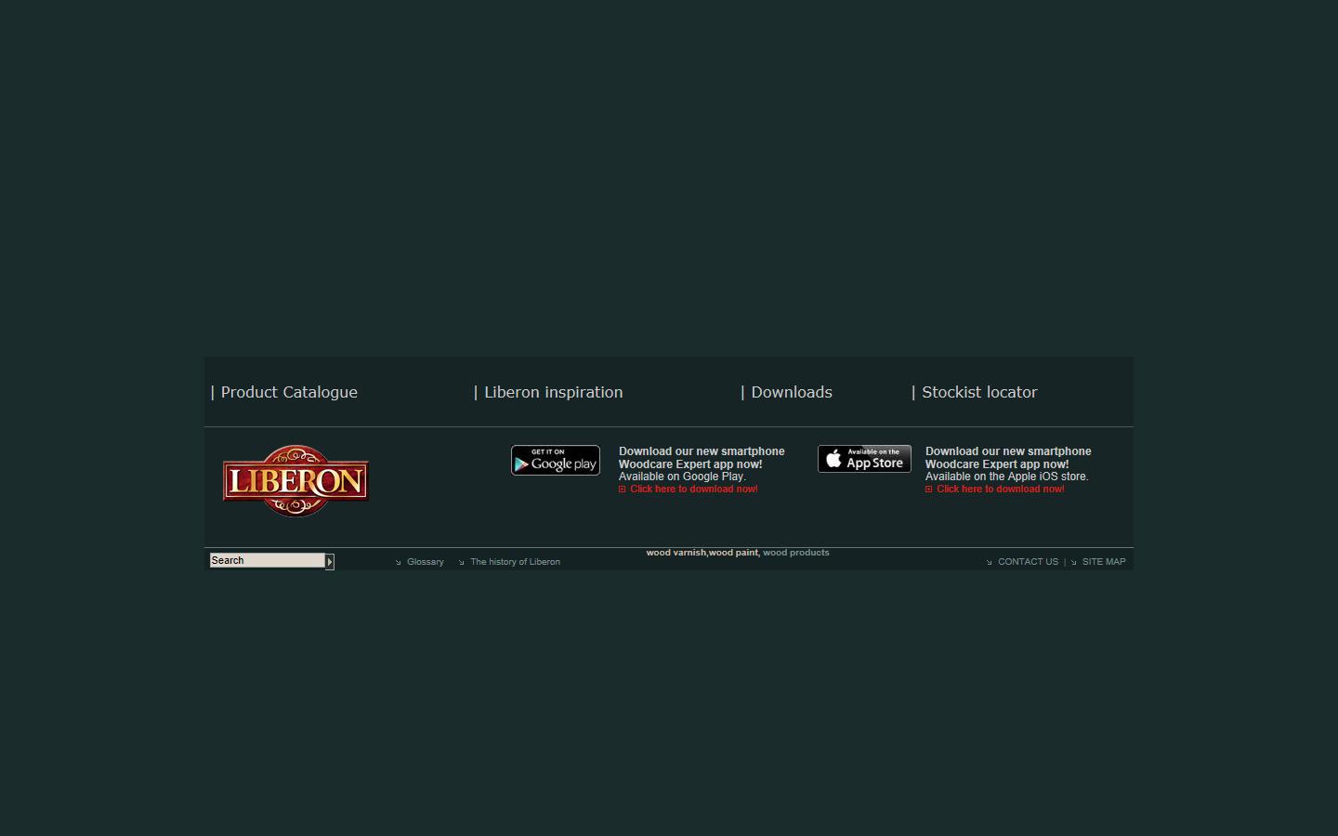1338x836 pixels.
Task: Open the Apple App Store badge
Action: click(864, 459)
